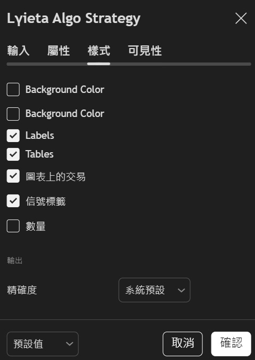The image size is (255, 360).
Task: Click the chevron arrow beside 系統預設
Action: click(182, 290)
